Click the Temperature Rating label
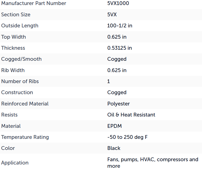Screen dimensions: 202x170 [x=25, y=137]
